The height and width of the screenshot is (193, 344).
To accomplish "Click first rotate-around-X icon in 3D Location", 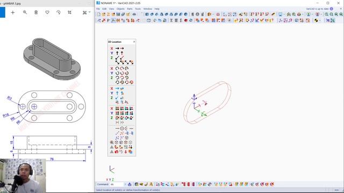I will point(117,69).
